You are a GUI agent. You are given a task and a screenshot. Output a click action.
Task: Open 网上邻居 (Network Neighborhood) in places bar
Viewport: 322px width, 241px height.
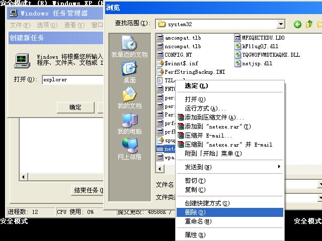[x=129, y=149]
